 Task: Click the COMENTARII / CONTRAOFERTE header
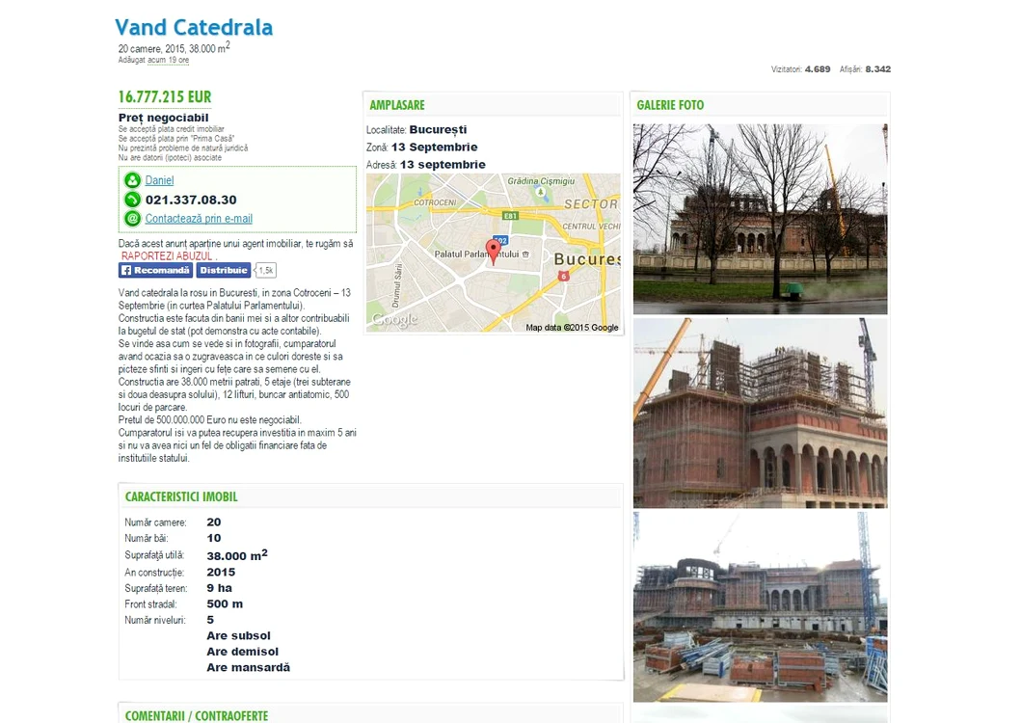coord(197,716)
